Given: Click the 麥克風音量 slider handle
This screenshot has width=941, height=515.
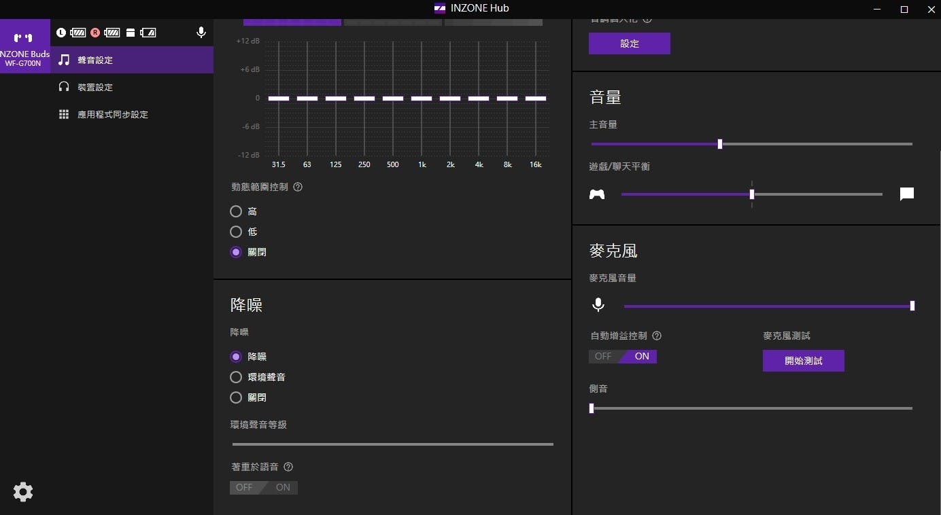Looking at the screenshot, I should point(912,306).
